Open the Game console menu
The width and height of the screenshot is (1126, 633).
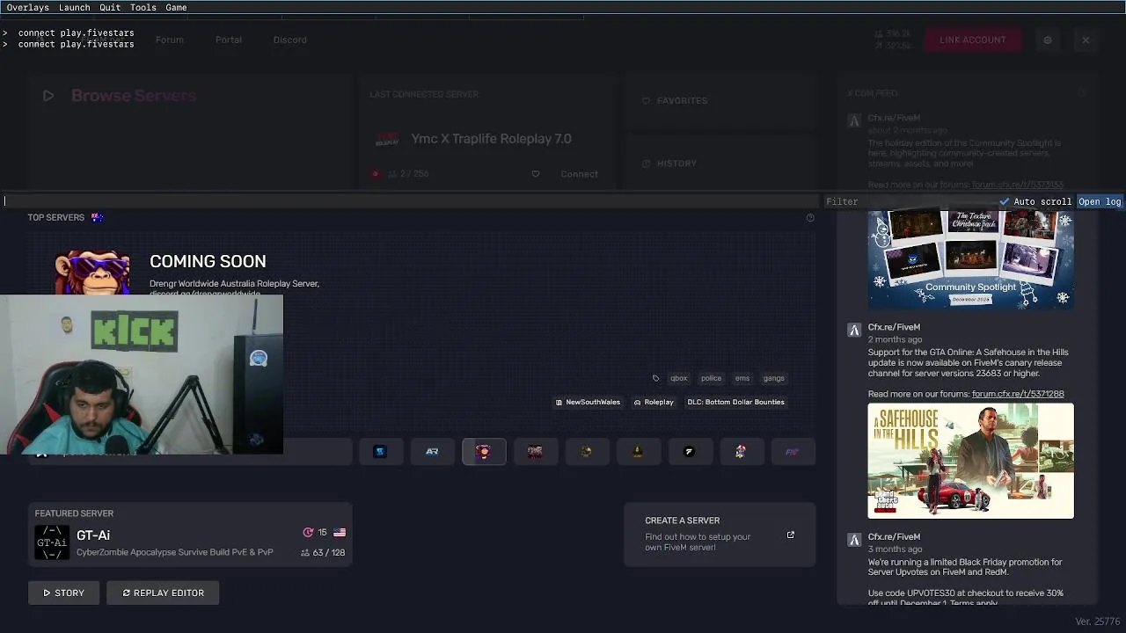(176, 7)
